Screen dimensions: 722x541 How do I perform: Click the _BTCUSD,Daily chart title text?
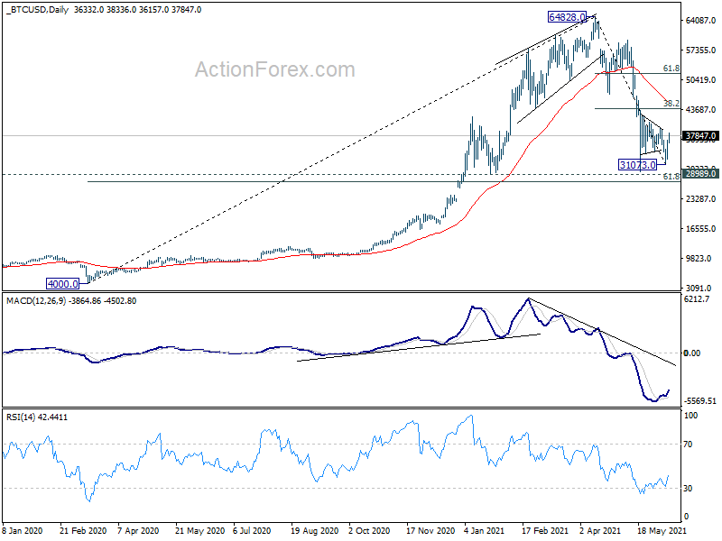click(37, 10)
